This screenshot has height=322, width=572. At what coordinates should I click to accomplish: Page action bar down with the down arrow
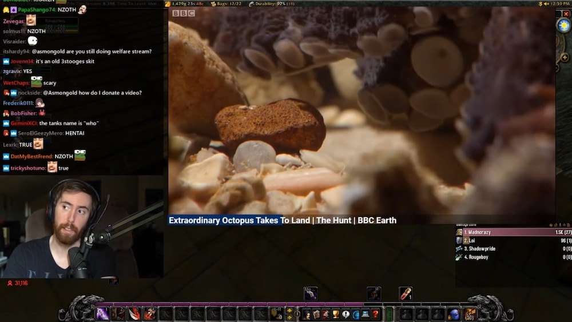[289, 317]
